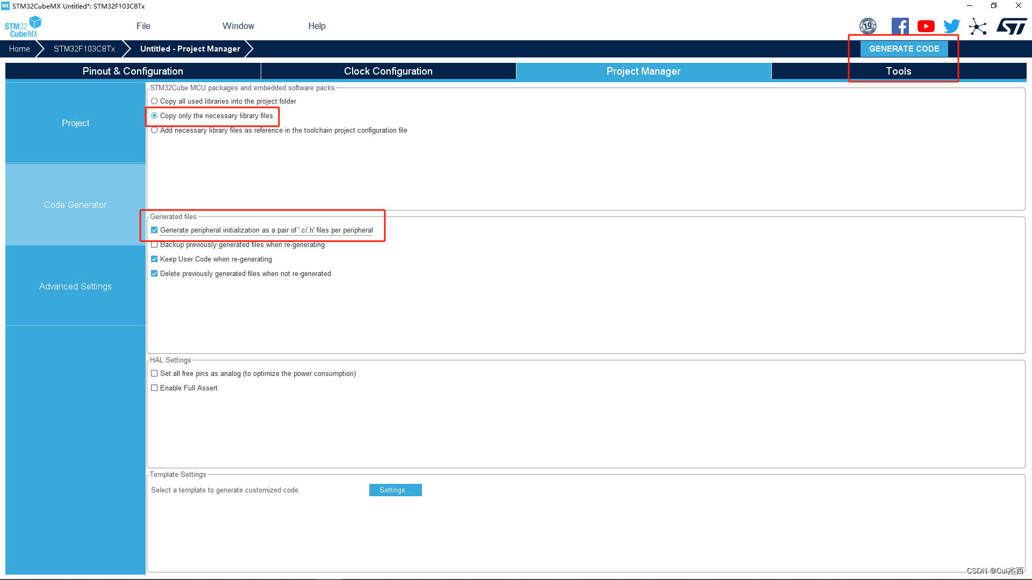Screen dimensions: 1032x580
Task: Open the Clock Configuration tab
Action: [388, 70]
